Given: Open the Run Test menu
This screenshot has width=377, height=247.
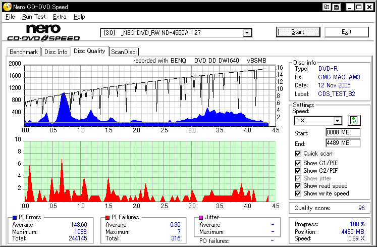Looking at the screenshot, I should click(x=34, y=17).
